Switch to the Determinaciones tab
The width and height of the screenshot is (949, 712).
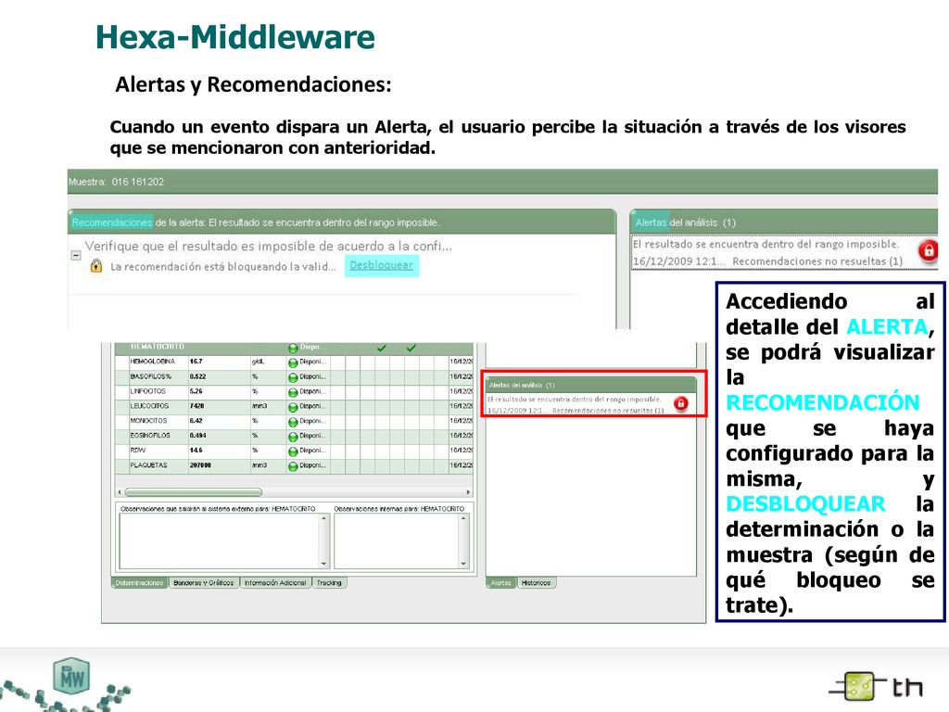(139, 583)
